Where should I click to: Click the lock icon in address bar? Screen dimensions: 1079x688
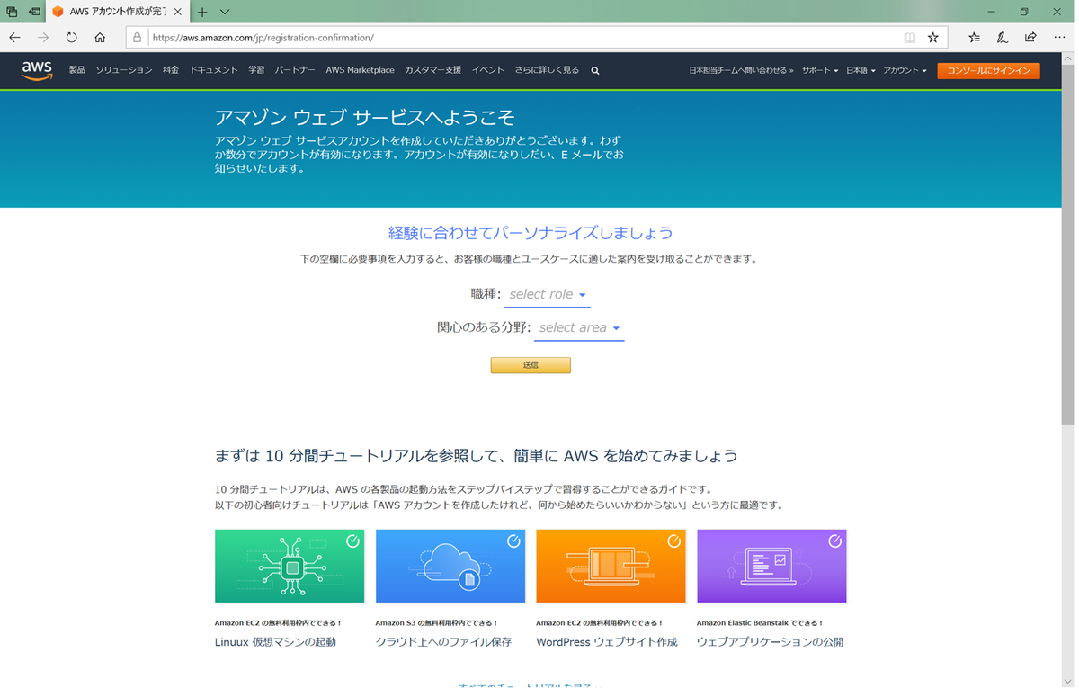(137, 38)
